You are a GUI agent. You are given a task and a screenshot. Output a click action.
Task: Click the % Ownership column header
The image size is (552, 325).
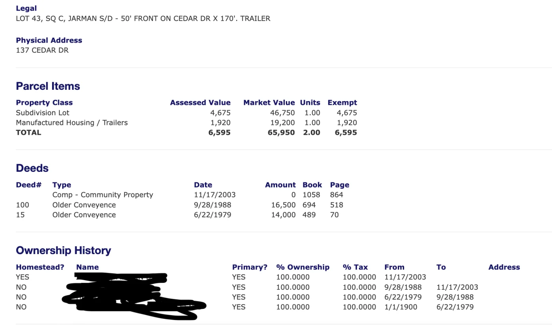(x=302, y=267)
